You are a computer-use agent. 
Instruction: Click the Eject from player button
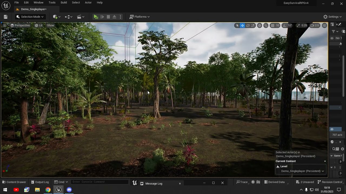[114, 17]
